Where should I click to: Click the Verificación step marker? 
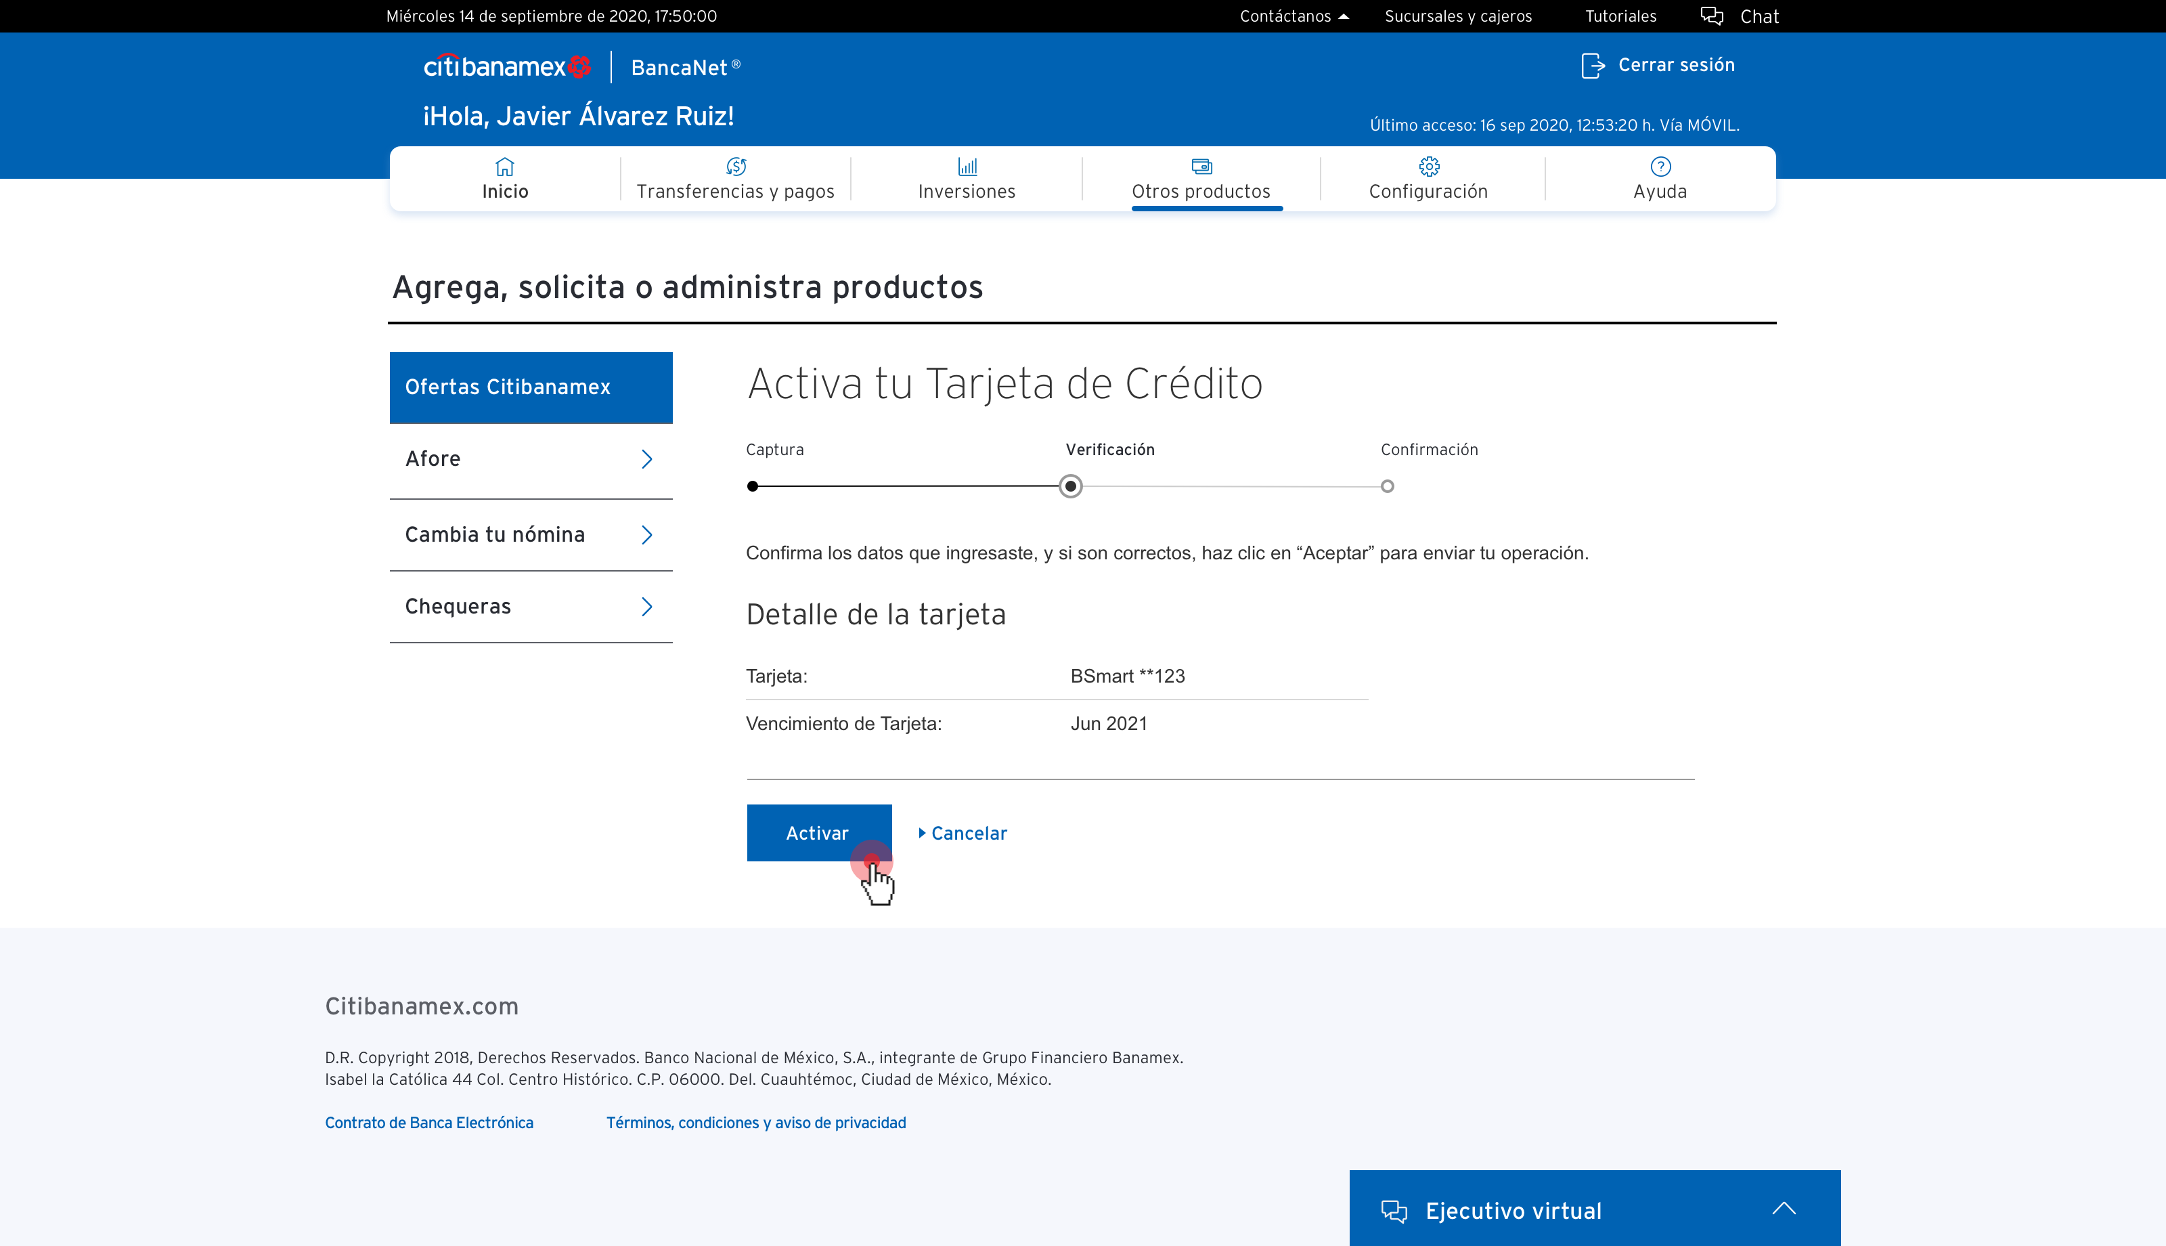click(x=1069, y=486)
